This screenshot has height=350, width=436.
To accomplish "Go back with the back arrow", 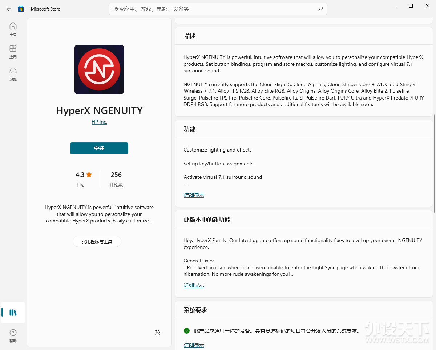I will pyautogui.click(x=9, y=9).
